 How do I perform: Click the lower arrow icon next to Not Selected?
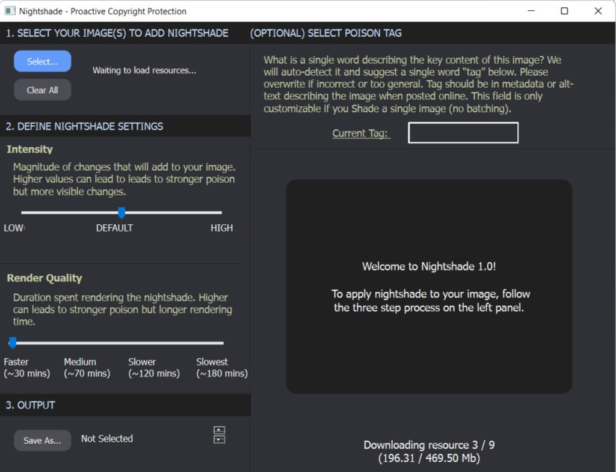click(219, 440)
